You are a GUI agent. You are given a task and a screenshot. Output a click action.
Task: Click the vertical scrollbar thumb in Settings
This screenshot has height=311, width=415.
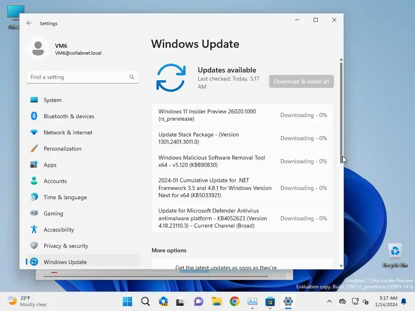click(x=341, y=113)
